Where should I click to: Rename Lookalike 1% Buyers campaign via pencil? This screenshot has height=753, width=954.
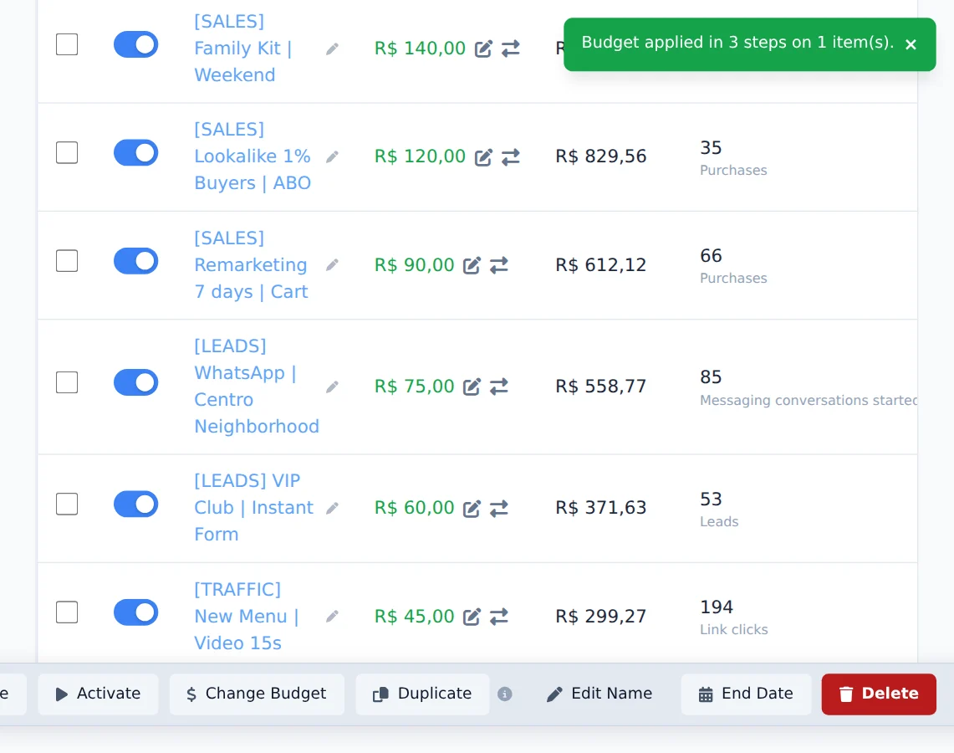coord(332,157)
